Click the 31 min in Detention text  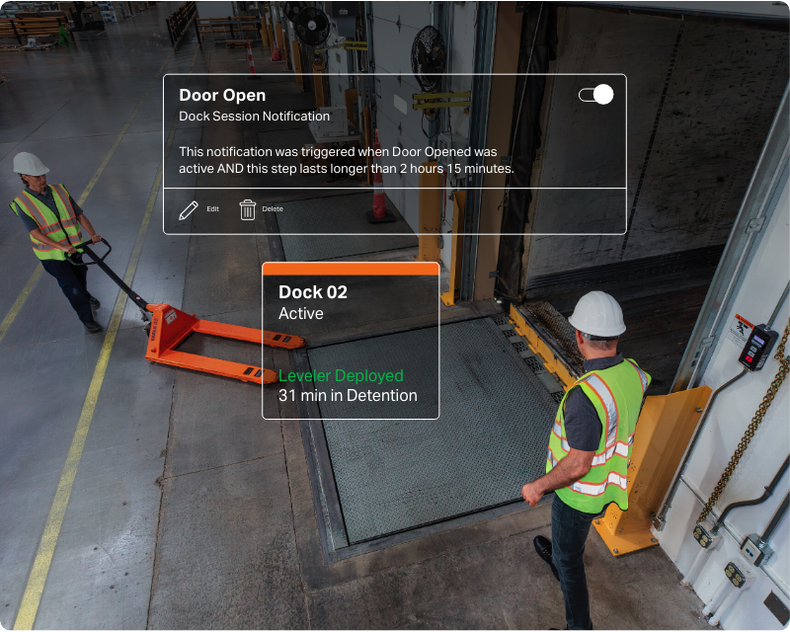coord(348,396)
